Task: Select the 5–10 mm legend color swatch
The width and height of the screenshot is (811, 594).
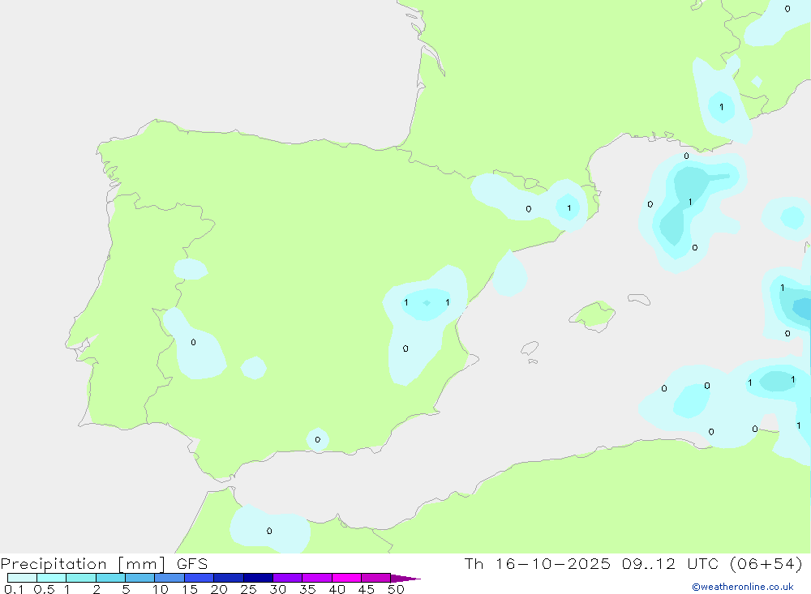Action: (139, 578)
